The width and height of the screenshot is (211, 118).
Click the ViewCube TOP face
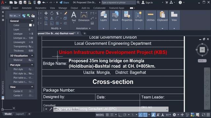click(x=202, y=50)
